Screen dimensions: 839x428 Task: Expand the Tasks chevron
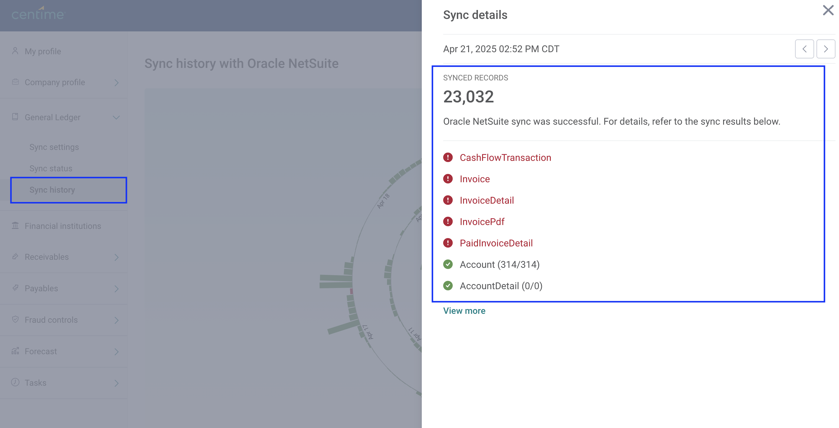point(116,383)
